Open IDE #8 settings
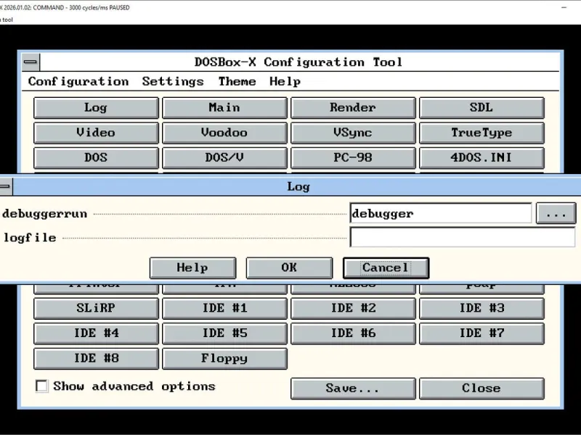581x435 pixels. 96,358
